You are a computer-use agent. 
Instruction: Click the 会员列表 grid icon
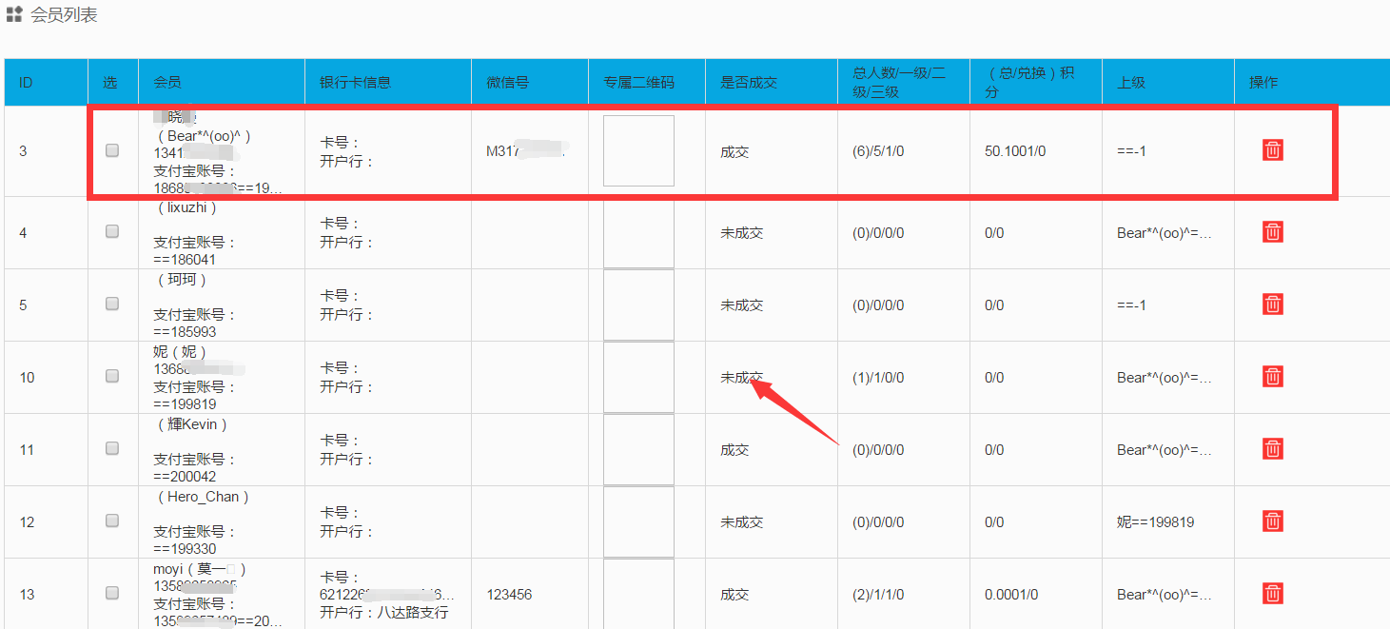[14, 15]
